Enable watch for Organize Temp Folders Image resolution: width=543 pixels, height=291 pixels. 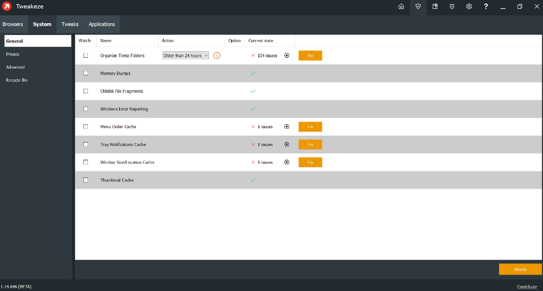click(85, 55)
